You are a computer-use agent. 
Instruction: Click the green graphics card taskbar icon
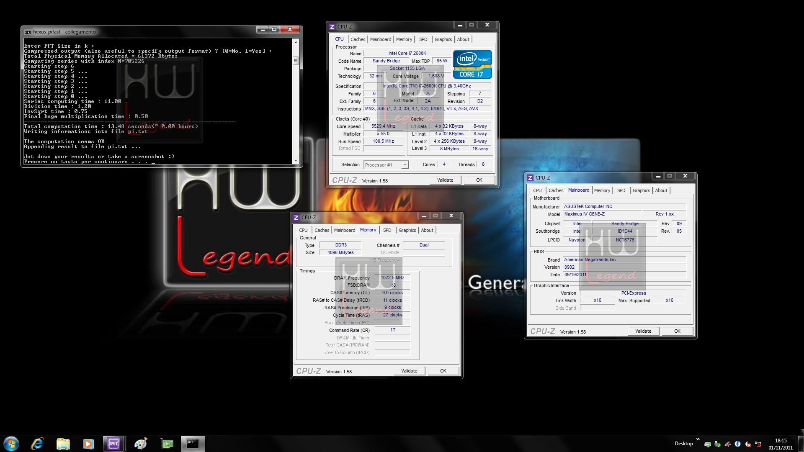167,444
